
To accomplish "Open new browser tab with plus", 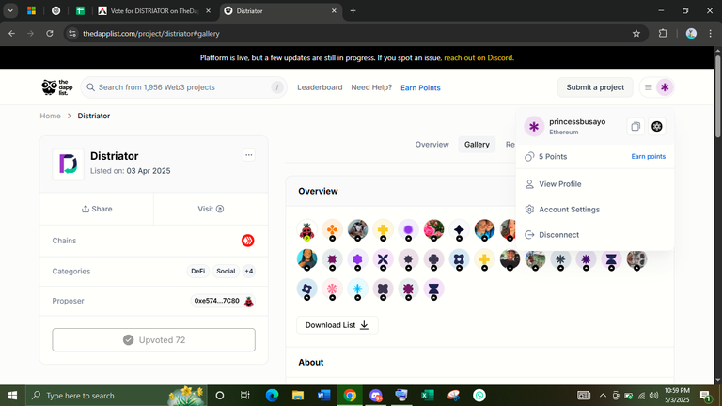I will point(353,10).
